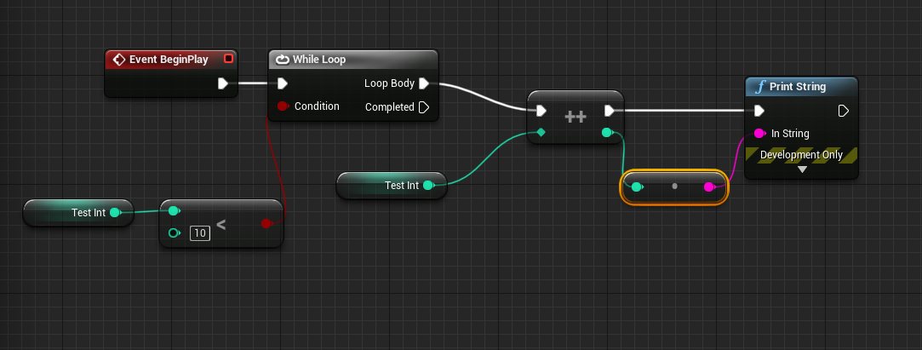Screen dimensions: 922x350
Task: Click the While Loop icon in header
Action: coord(283,60)
